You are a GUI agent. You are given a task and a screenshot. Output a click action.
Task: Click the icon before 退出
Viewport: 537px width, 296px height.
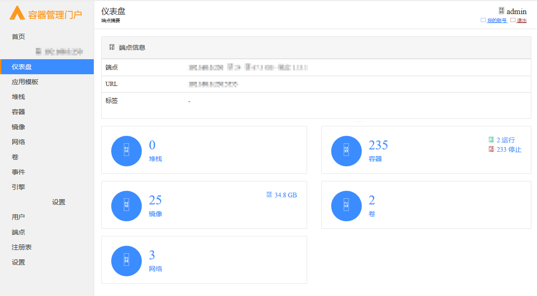(513, 20)
